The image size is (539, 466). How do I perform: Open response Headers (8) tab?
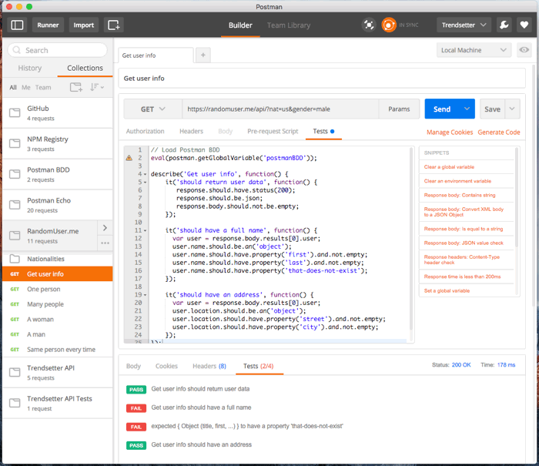[209, 366]
